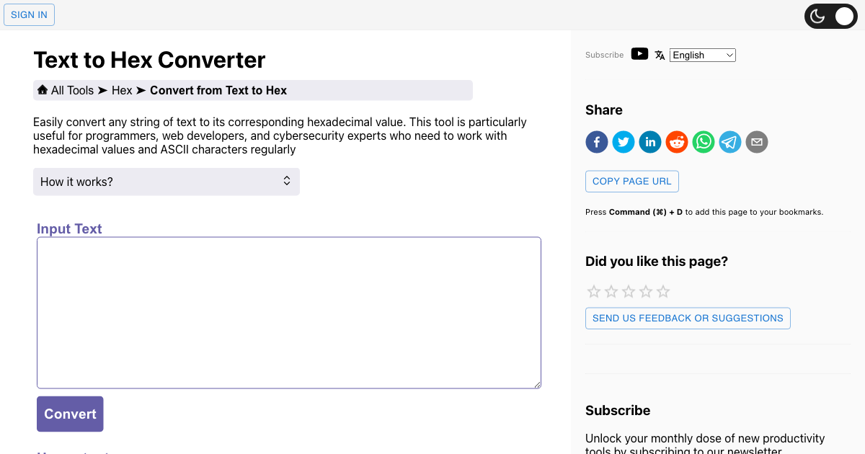Click Send Us Feedback or Suggestions
Viewport: 865px width, 454px height.
click(x=687, y=318)
